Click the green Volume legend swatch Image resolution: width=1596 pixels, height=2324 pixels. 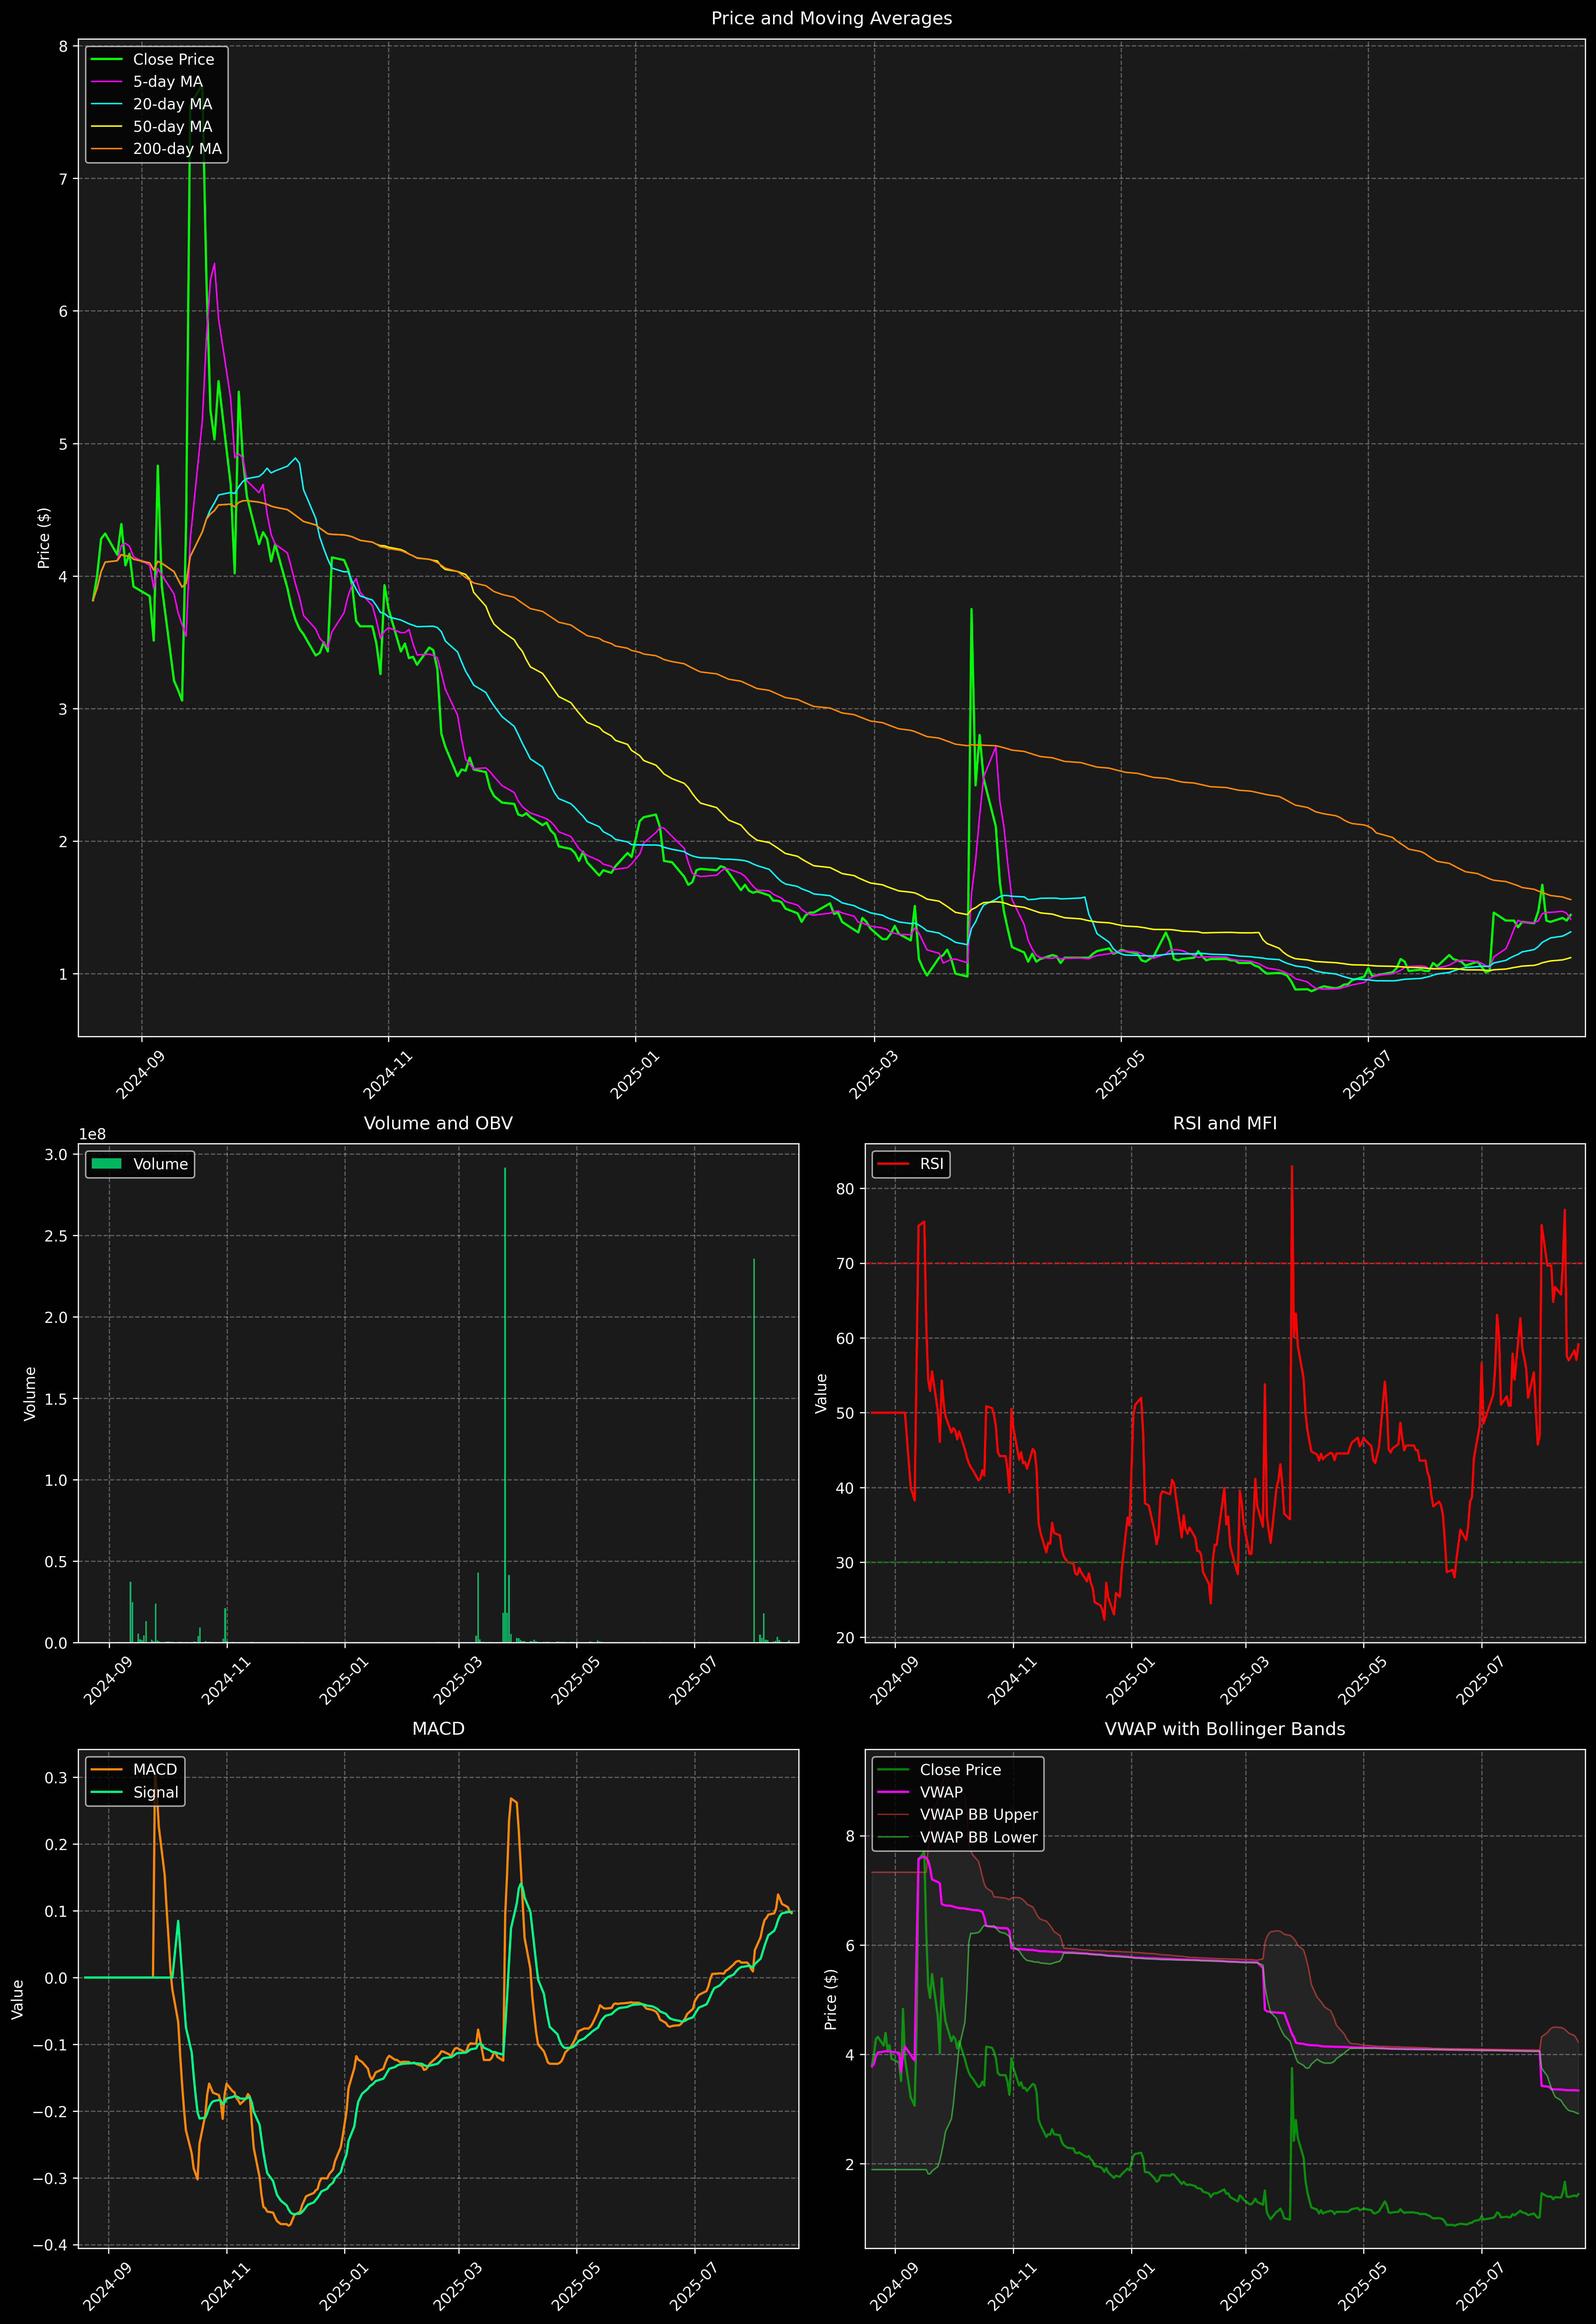pos(106,1164)
